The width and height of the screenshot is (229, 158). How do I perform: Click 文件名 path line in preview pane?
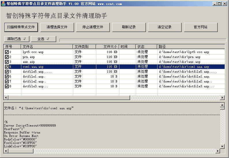pyautogui.click(x=39, y=108)
